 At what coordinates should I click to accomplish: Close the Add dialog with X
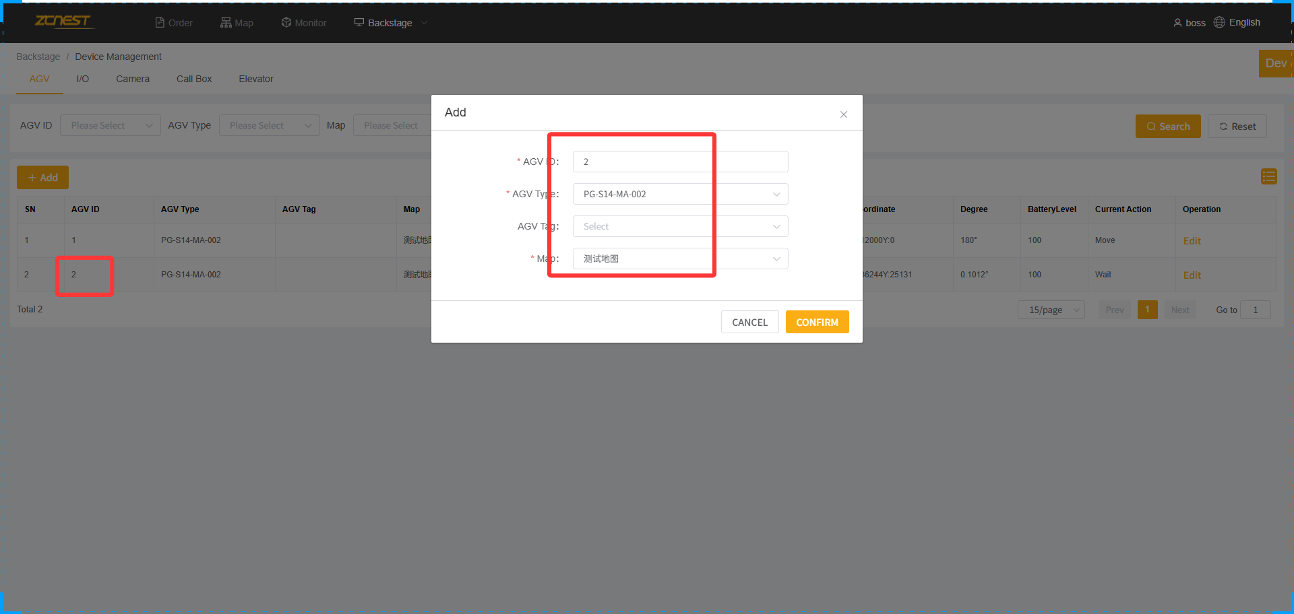843,114
